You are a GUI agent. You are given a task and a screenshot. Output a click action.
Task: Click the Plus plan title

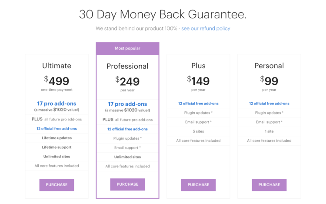tap(198, 66)
